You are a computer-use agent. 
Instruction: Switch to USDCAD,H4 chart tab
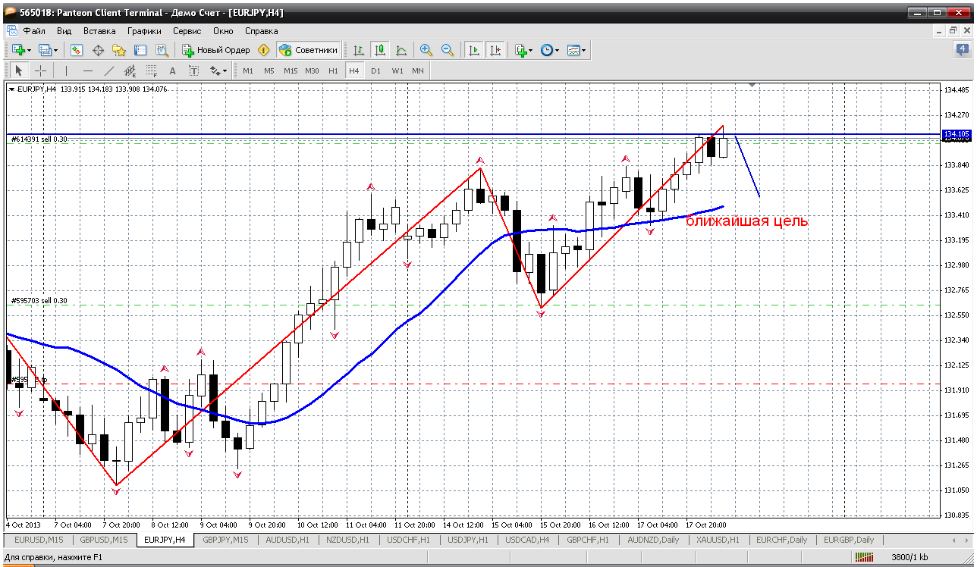tap(527, 540)
